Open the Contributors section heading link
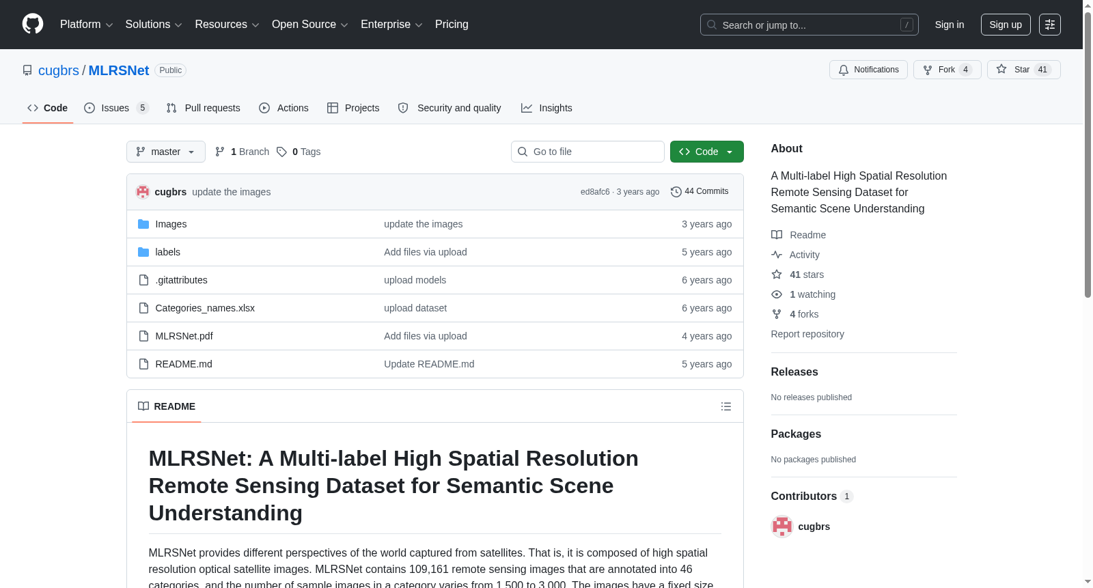The height and width of the screenshot is (588, 1093). coord(812,496)
